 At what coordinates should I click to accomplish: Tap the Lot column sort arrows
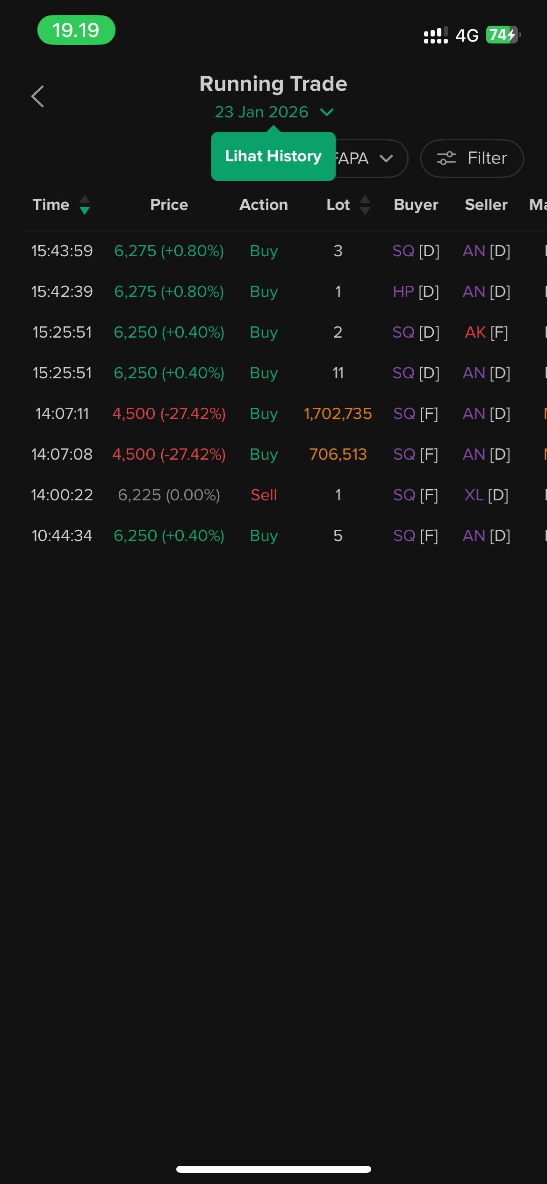tap(365, 205)
